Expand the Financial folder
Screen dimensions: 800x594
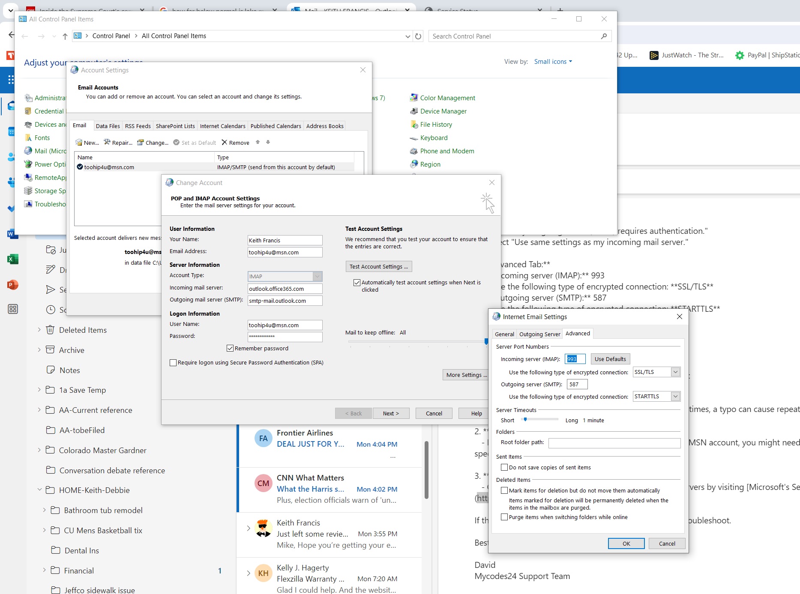click(x=44, y=570)
